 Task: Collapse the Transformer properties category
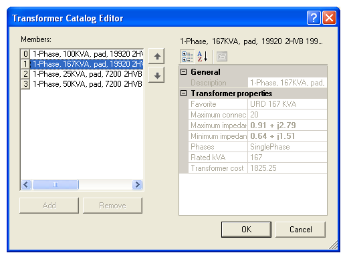tap(183, 93)
